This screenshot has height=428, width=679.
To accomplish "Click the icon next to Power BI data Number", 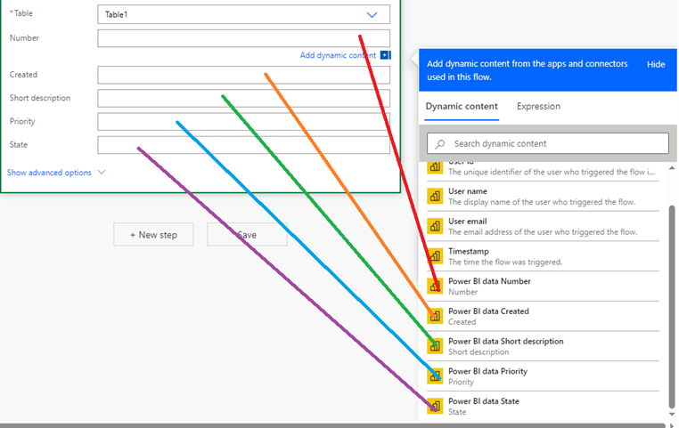I will point(435,287).
